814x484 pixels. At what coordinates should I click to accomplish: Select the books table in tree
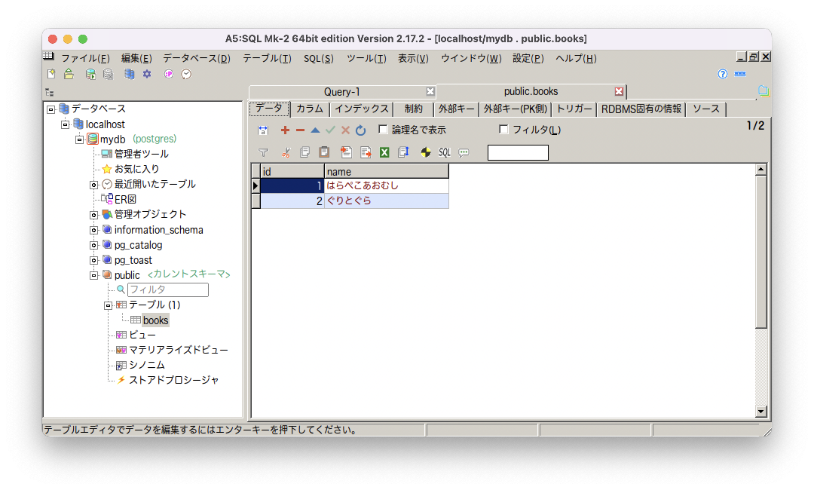pos(155,320)
